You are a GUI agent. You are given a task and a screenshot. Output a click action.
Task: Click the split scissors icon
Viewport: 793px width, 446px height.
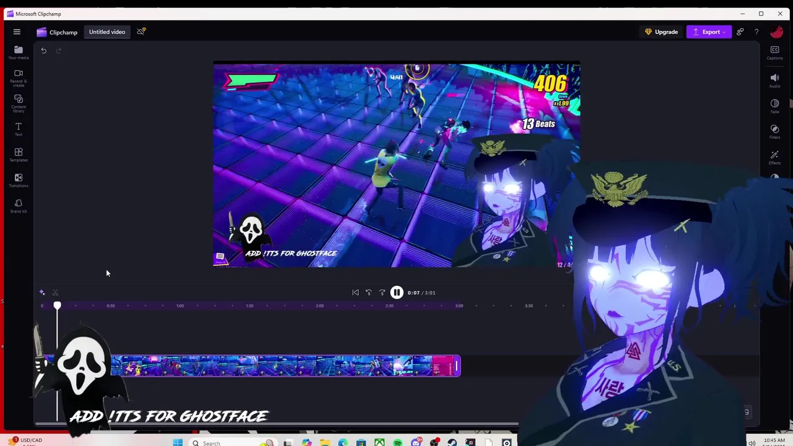[x=55, y=292]
